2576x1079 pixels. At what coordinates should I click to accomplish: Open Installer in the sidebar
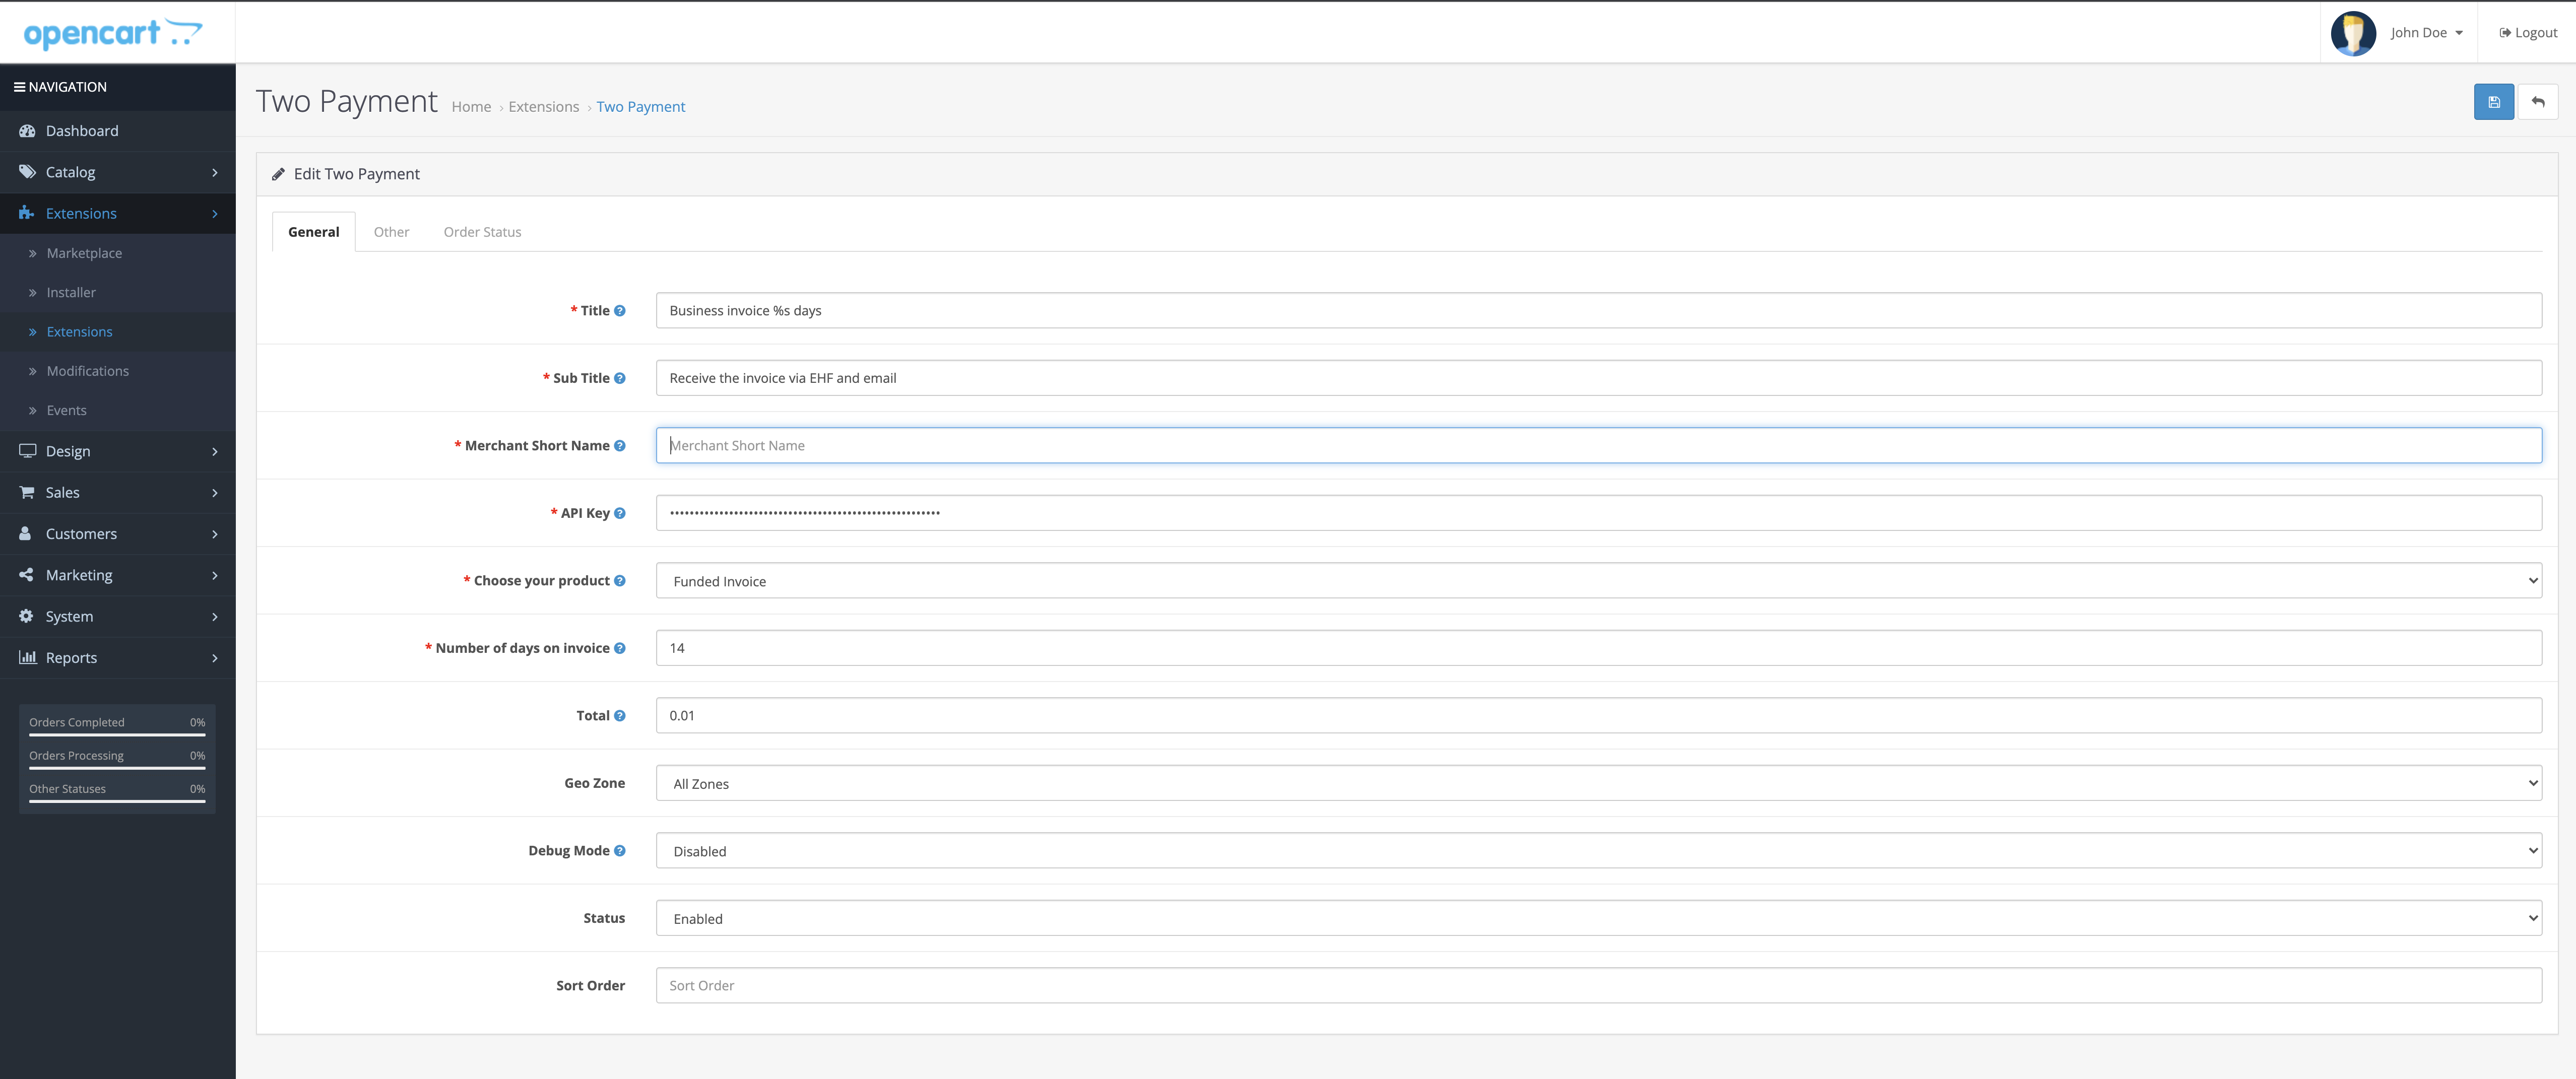[71, 292]
